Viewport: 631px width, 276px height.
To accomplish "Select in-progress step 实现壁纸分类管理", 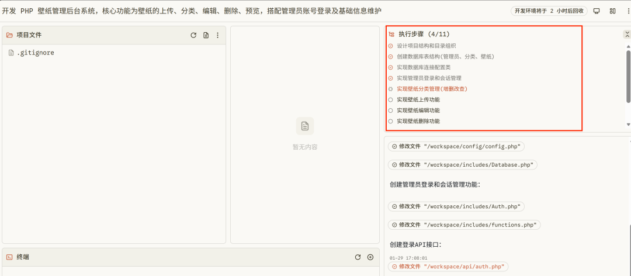I will pos(432,89).
